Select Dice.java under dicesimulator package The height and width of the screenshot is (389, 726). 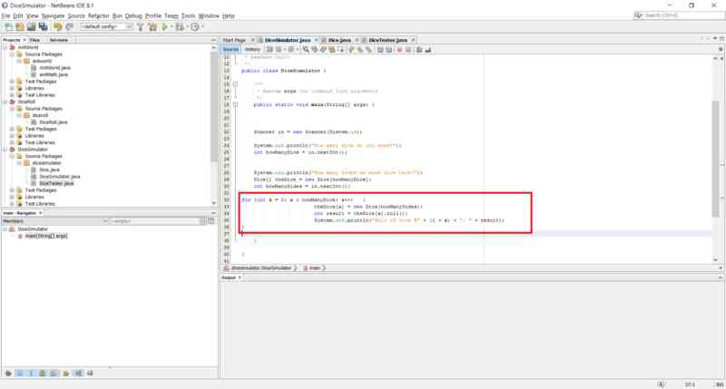[x=49, y=170]
